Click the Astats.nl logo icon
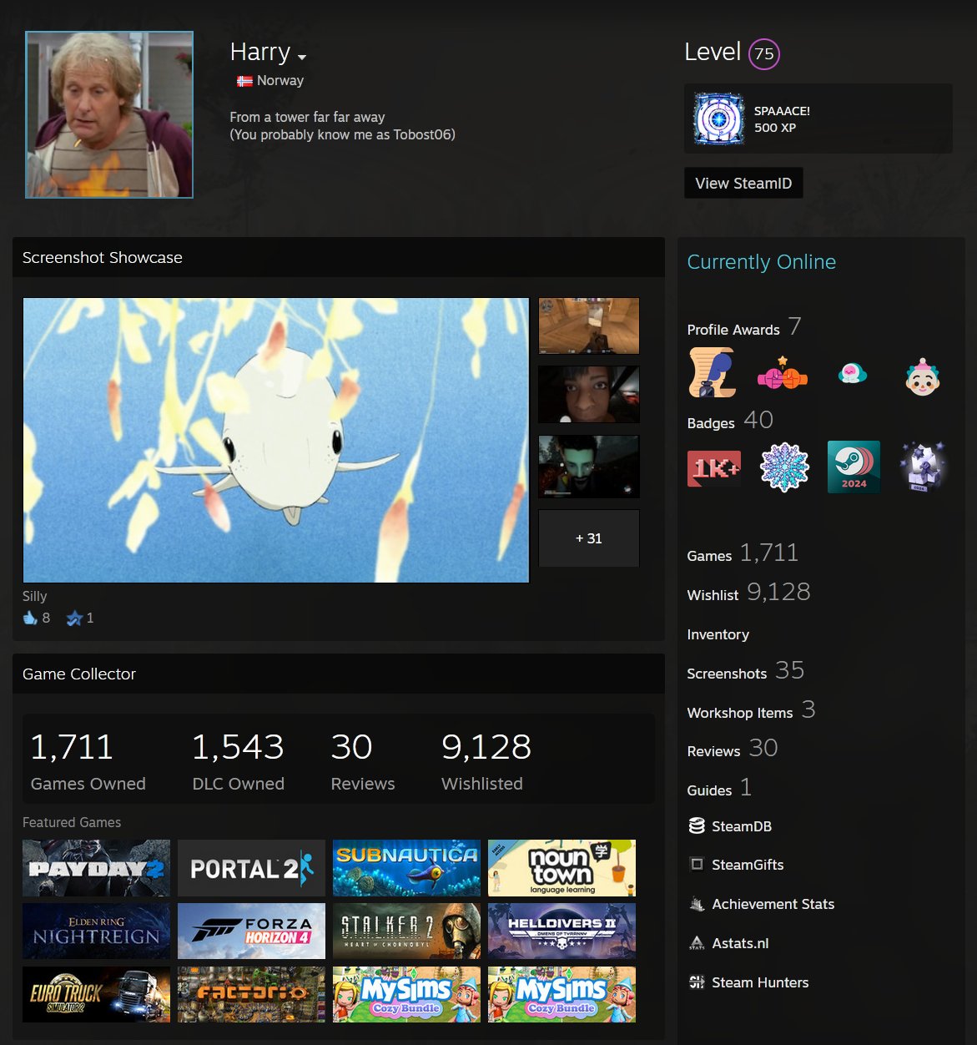The width and height of the screenshot is (977, 1045). [x=697, y=943]
